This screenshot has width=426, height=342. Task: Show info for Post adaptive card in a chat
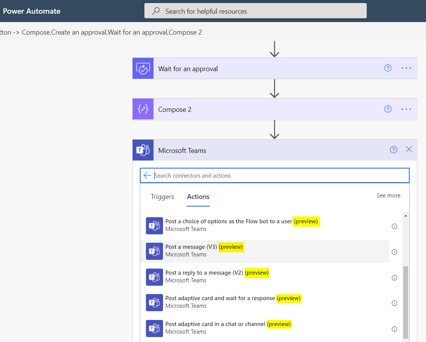point(394,329)
